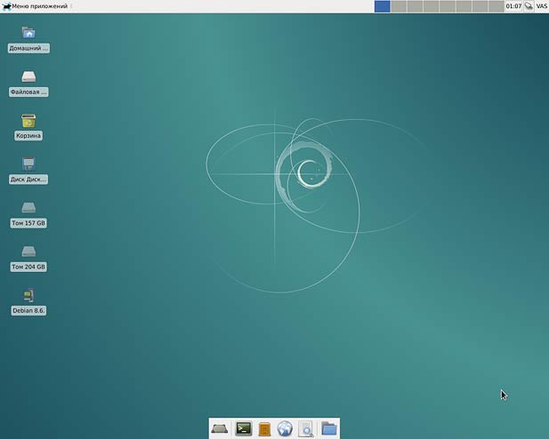Launch the Terminal from the dock
Screen dimensions: 549x439
[243, 428]
